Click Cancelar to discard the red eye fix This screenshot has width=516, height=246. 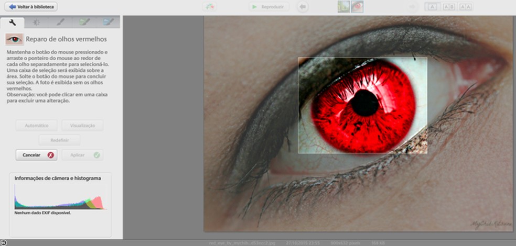(37, 155)
